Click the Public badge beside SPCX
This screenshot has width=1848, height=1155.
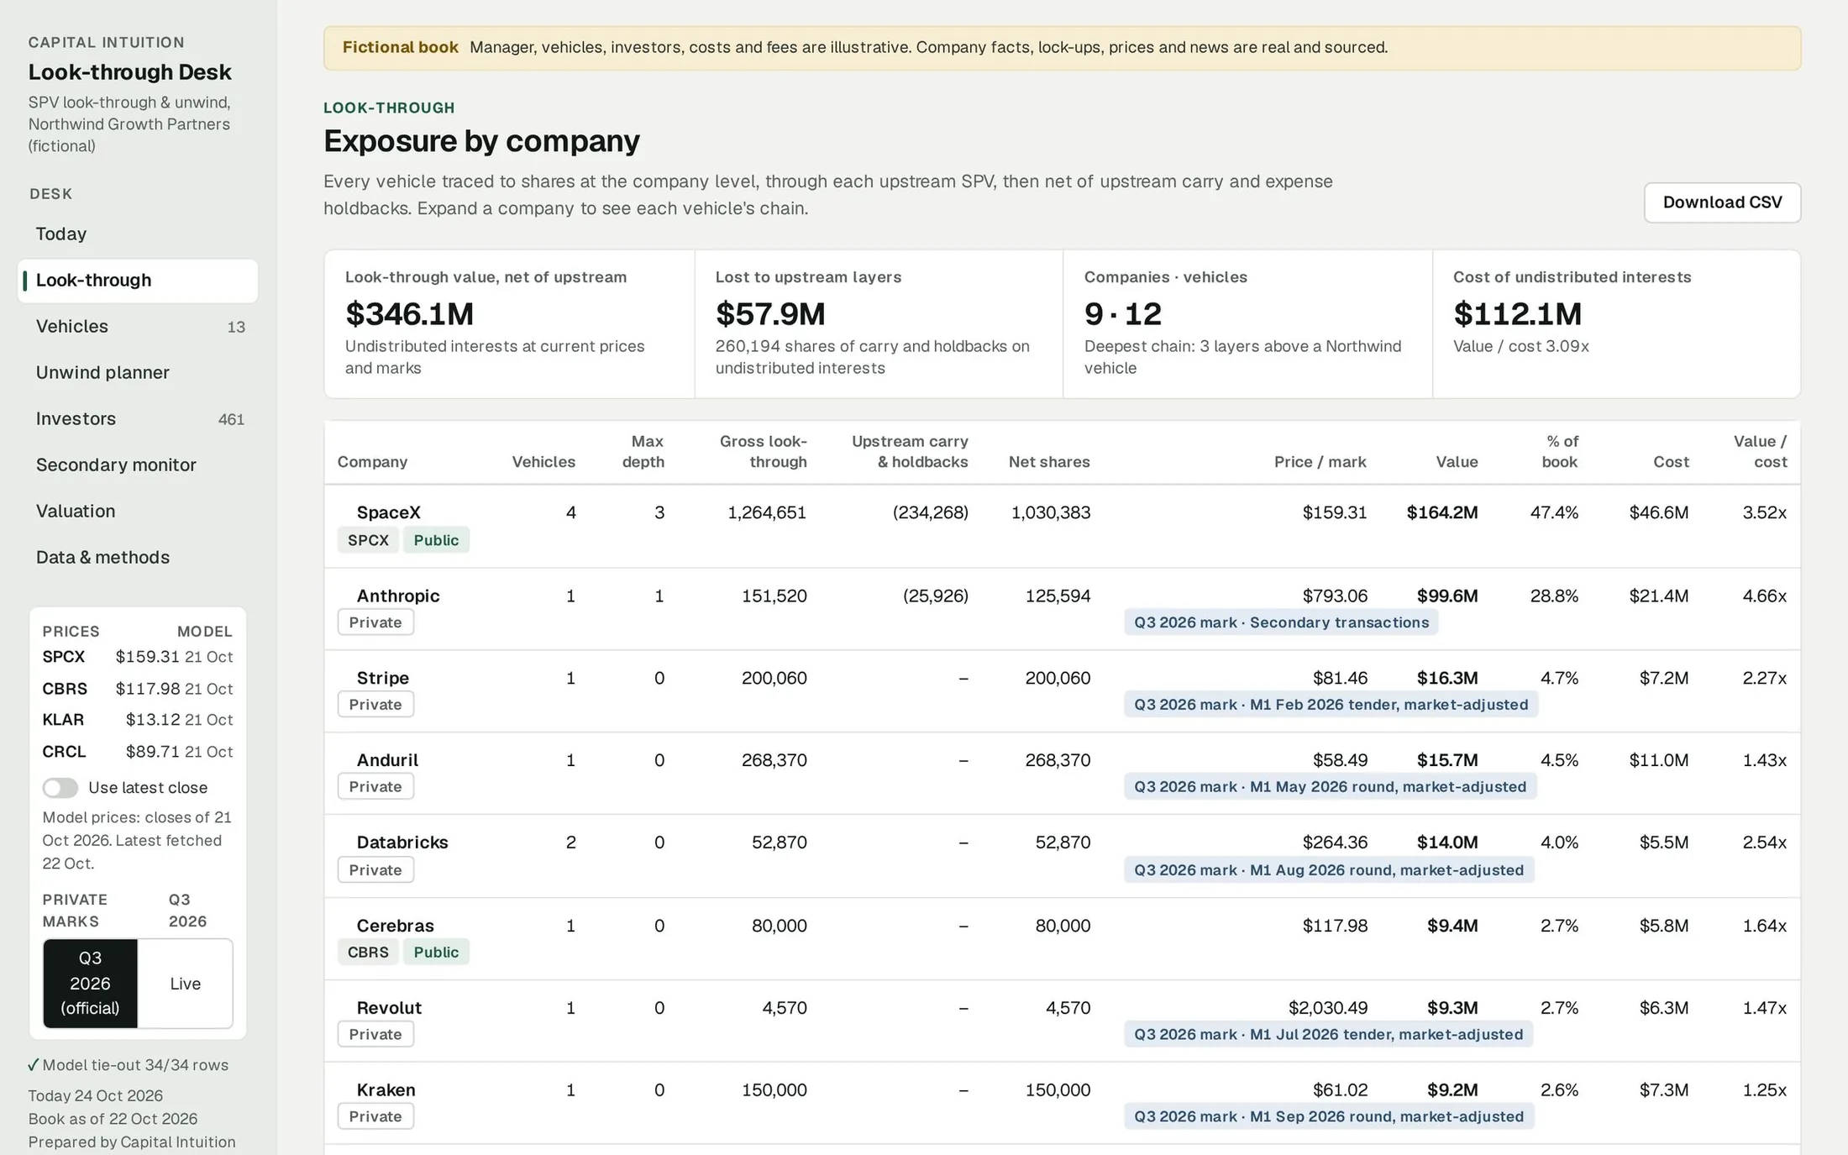[436, 540]
